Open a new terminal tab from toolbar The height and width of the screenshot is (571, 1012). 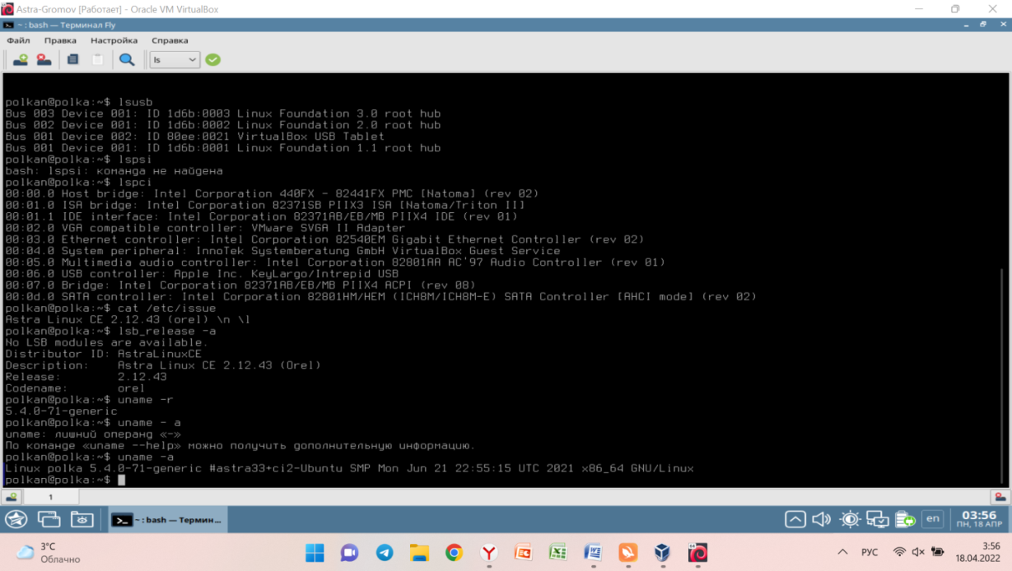coord(21,59)
